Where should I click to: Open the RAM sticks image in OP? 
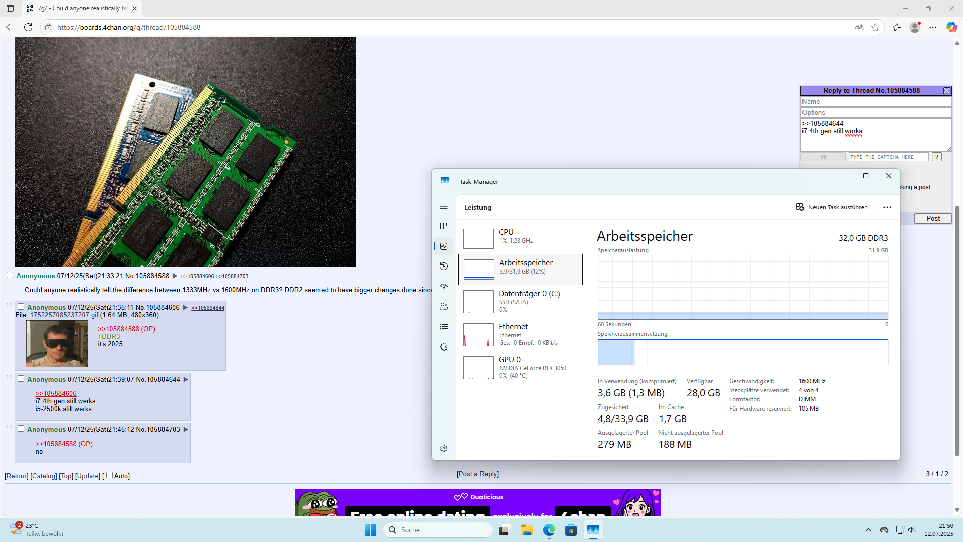pos(185,152)
